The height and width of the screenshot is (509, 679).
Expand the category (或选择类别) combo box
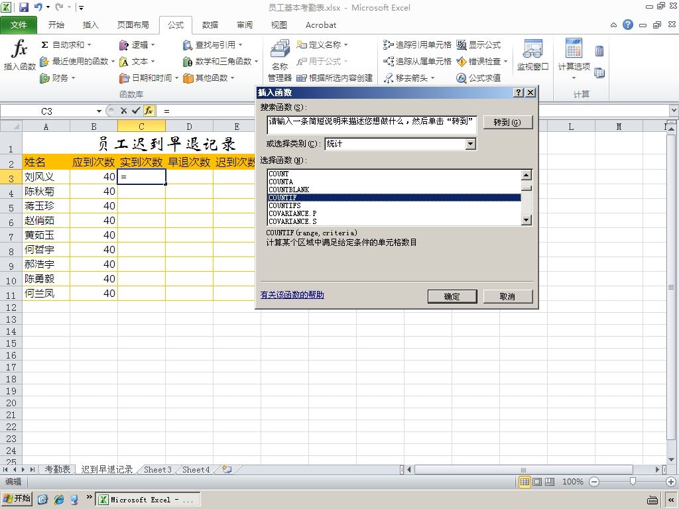tap(471, 144)
